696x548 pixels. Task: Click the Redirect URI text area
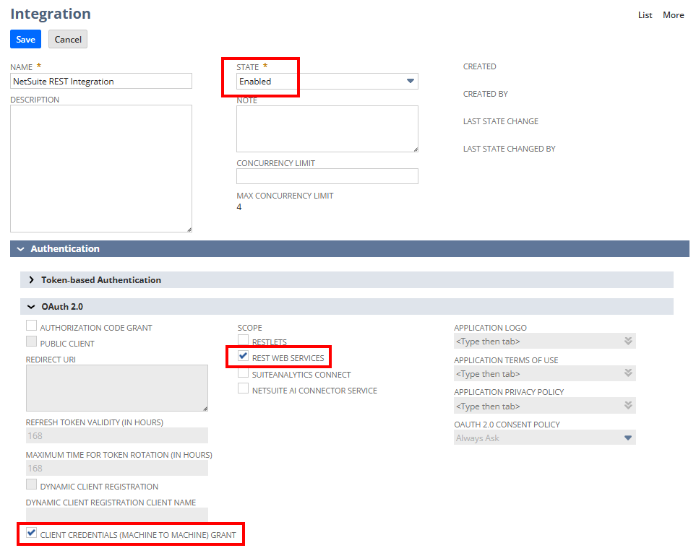[117, 388]
